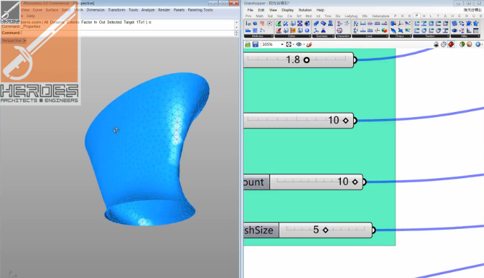Viewport: 484px width, 278px height.
Task: Click the save document icon in Grasshopper canvas toolbar
Action: coord(255,45)
